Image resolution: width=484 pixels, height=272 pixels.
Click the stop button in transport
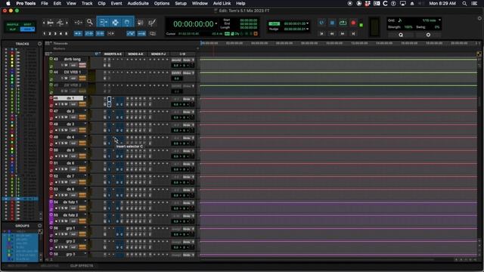coord(332,23)
